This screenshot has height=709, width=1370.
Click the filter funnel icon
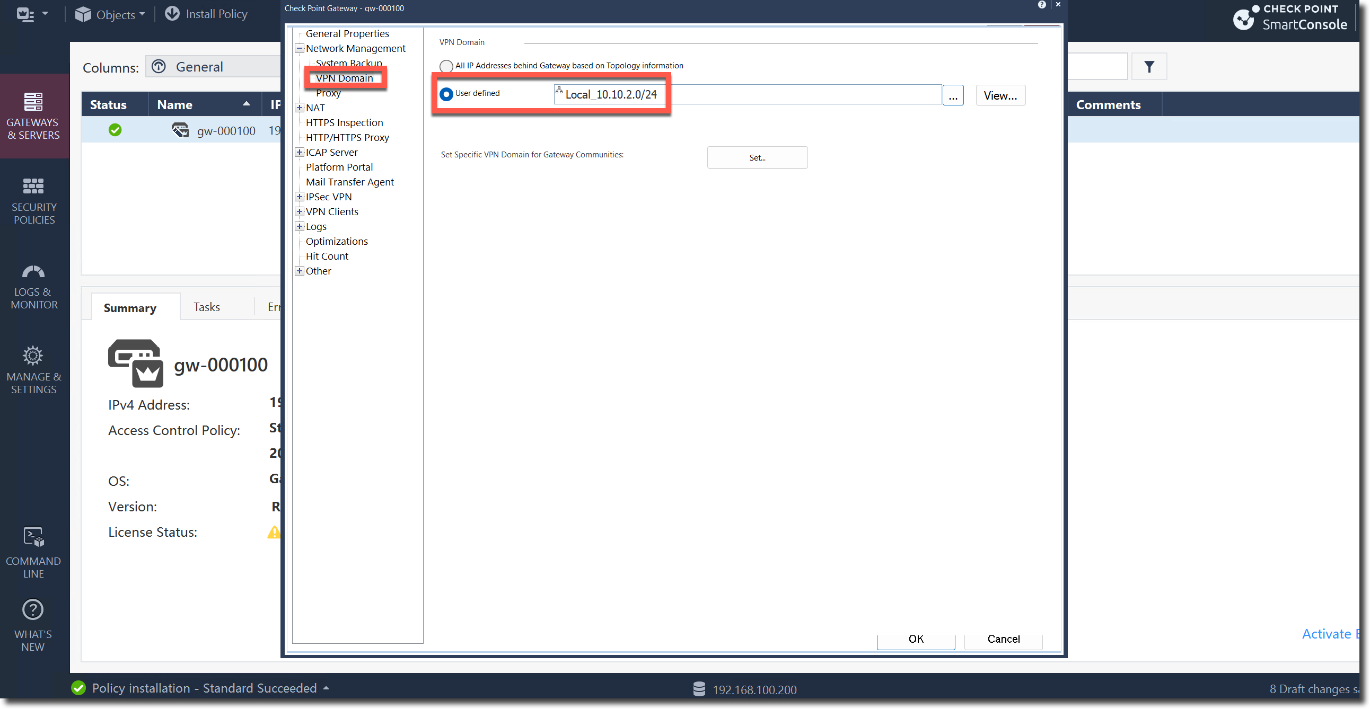[1149, 66]
